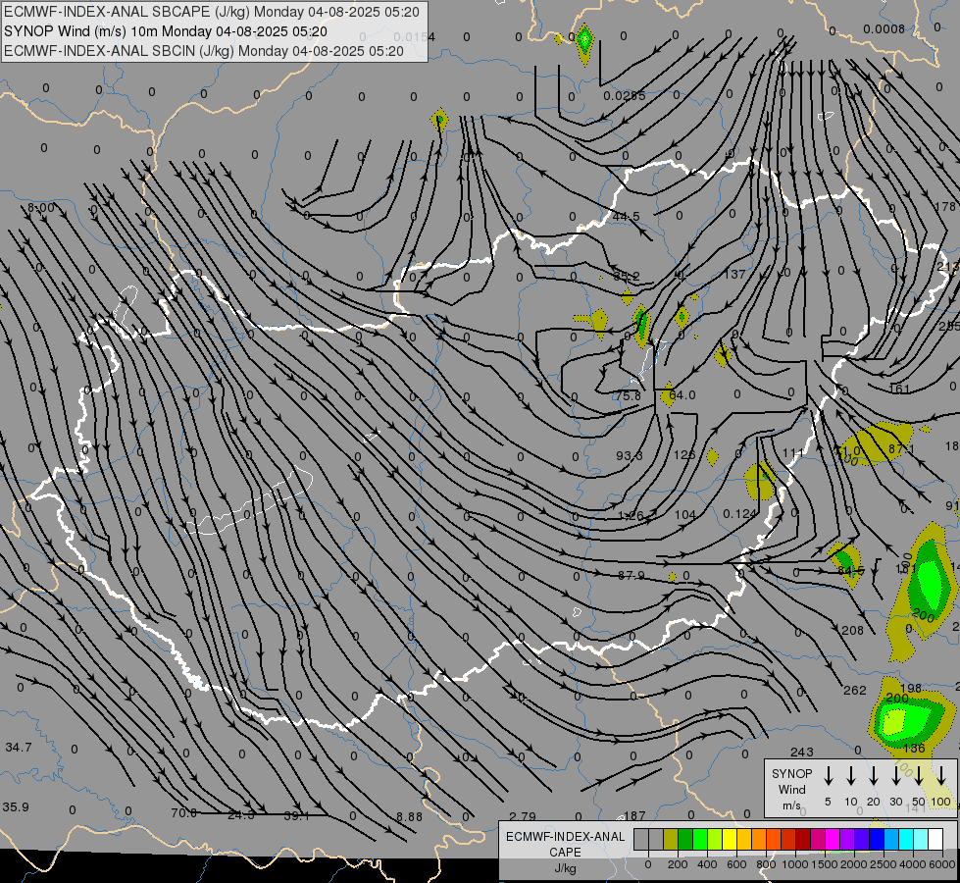Click the 35.9 value on the map
The height and width of the screenshot is (883, 960).
[16, 807]
